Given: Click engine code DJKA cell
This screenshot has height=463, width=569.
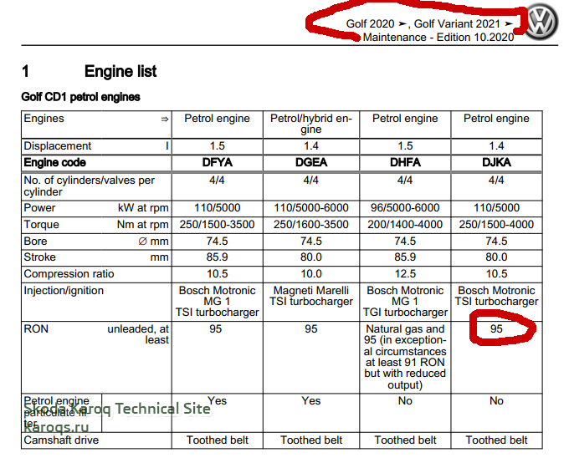Looking at the screenshot, I should pyautogui.click(x=496, y=162).
